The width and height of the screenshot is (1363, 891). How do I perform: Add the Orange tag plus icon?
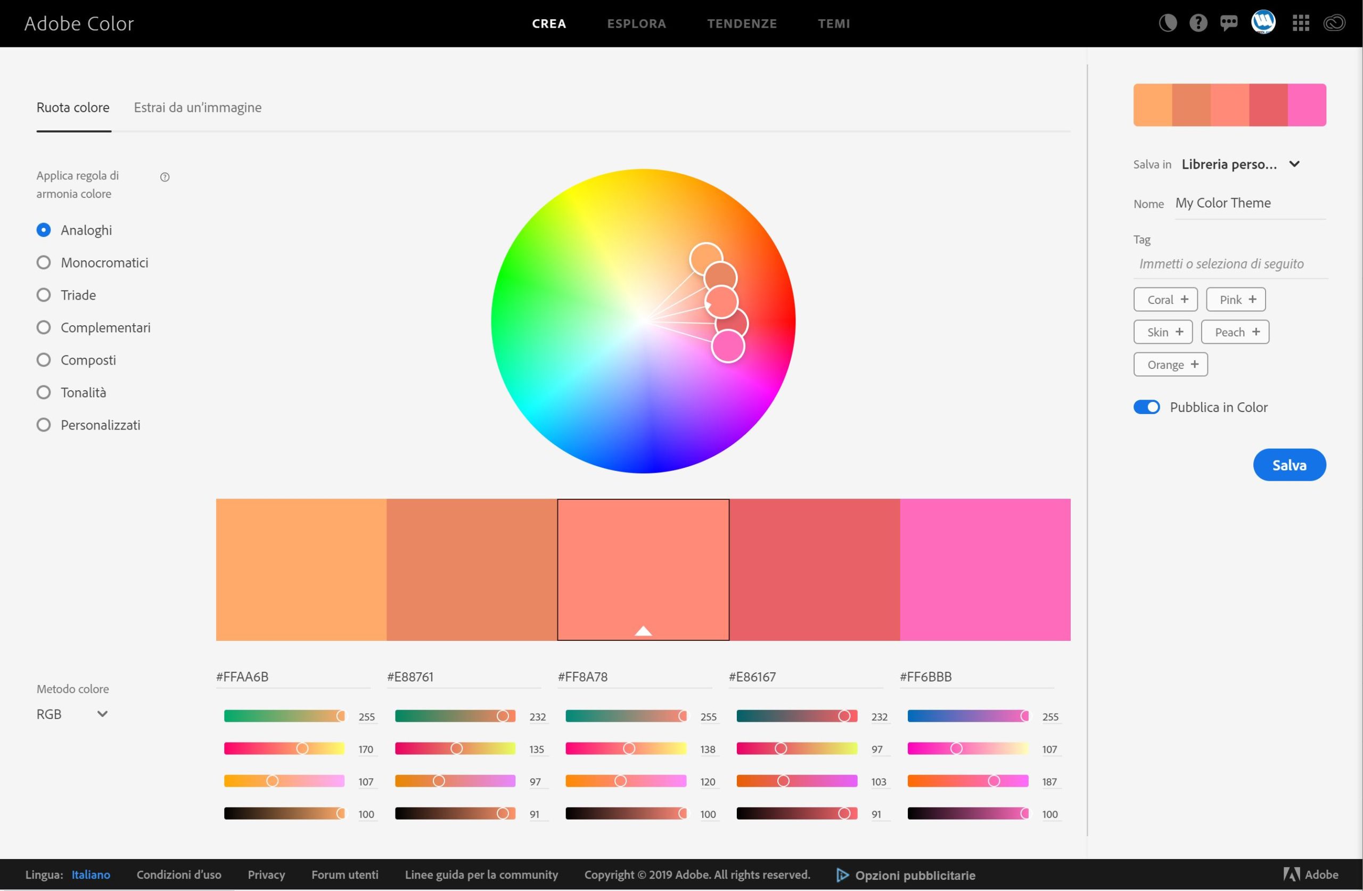pos(1195,364)
